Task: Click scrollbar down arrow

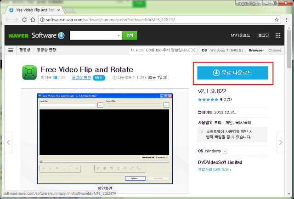Action: [x=289, y=194]
